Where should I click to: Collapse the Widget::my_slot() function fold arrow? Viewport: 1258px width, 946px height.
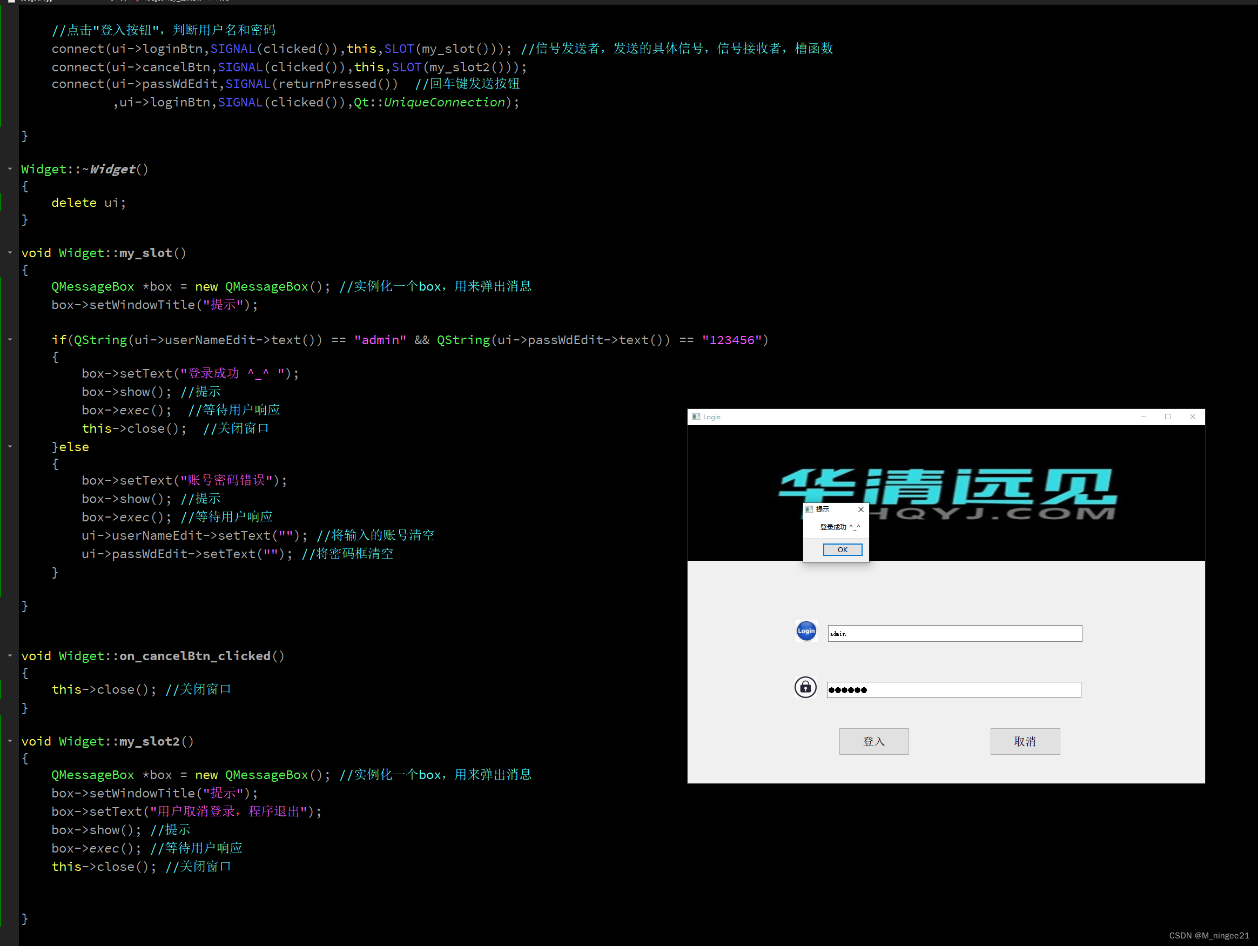pos(10,252)
